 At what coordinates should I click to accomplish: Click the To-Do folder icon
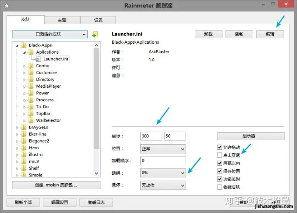tap(31, 107)
